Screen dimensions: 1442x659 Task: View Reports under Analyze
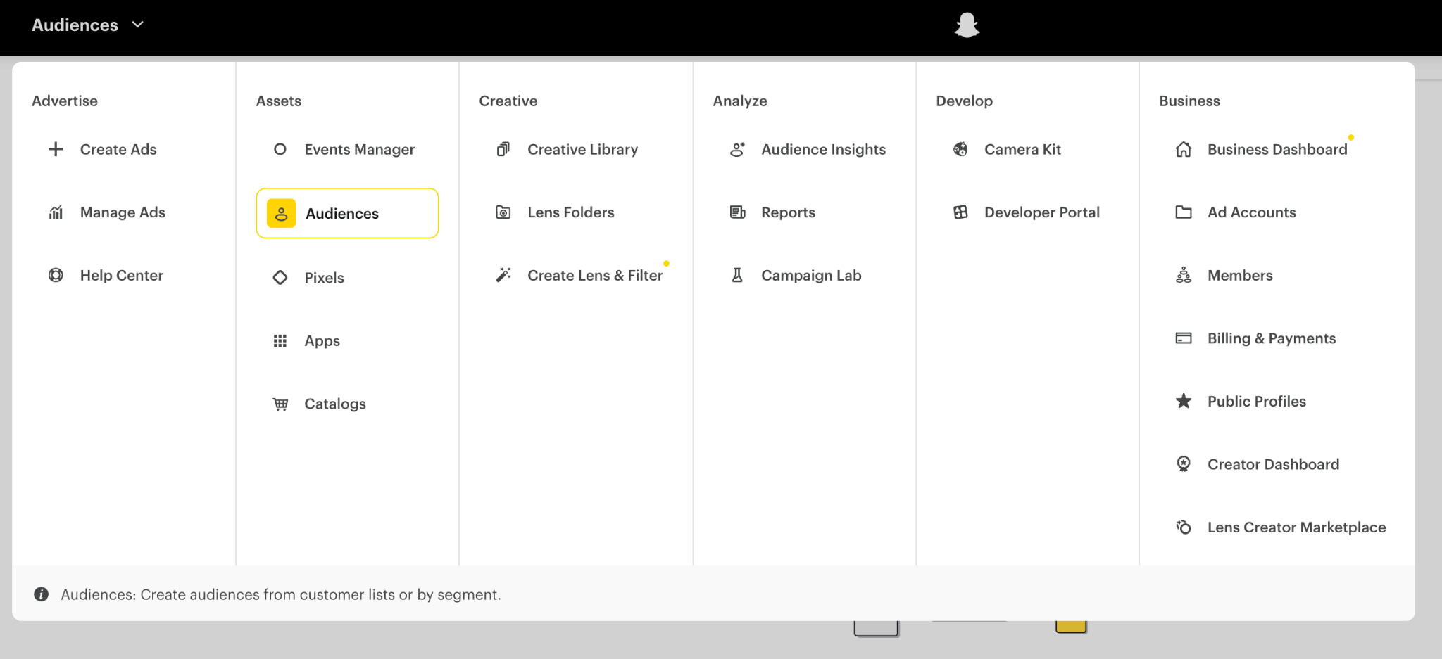(789, 212)
